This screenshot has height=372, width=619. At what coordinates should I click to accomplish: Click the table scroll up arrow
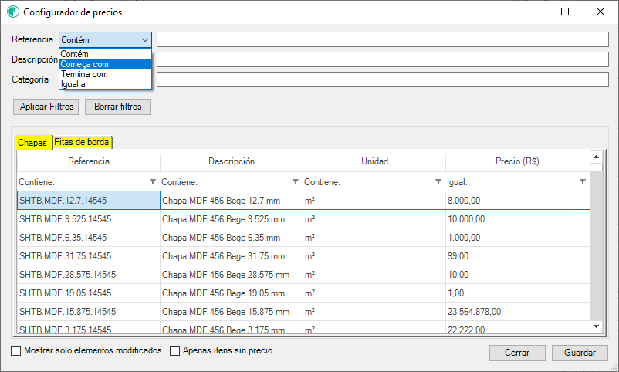[596, 157]
